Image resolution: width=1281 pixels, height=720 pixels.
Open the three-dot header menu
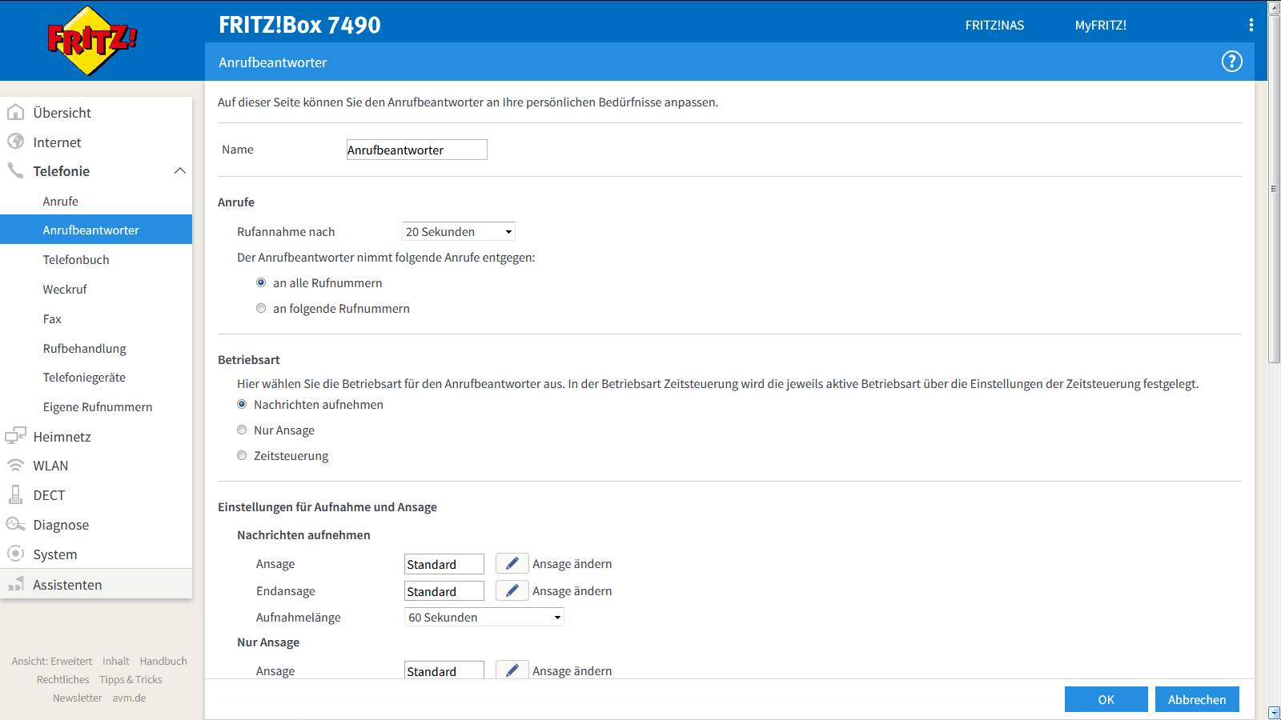pyautogui.click(x=1251, y=25)
